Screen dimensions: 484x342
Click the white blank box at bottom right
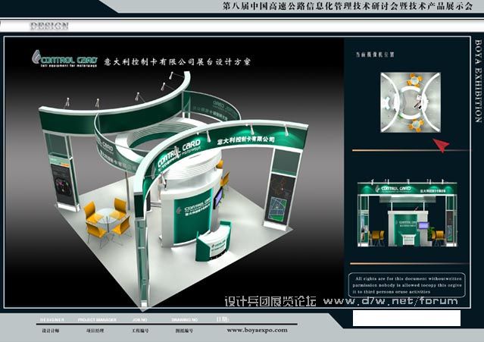[x=404, y=320]
